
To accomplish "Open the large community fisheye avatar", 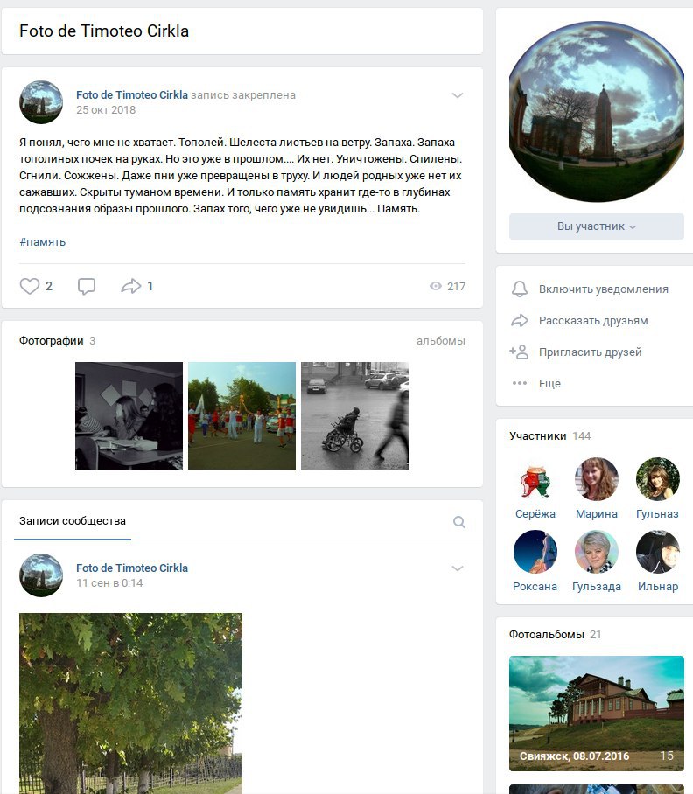I will point(597,111).
